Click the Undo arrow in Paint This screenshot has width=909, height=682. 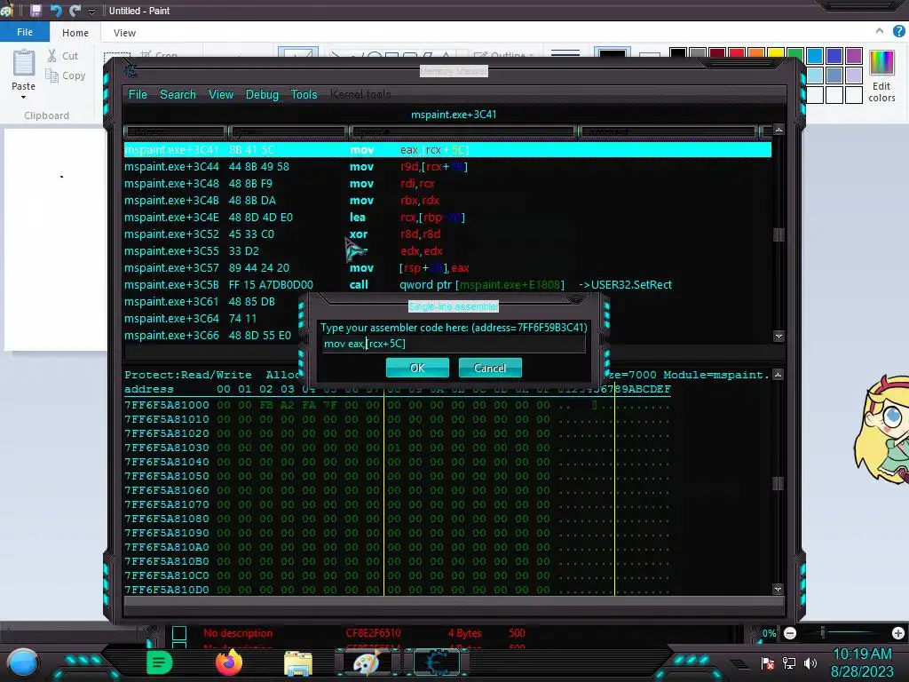(x=56, y=11)
